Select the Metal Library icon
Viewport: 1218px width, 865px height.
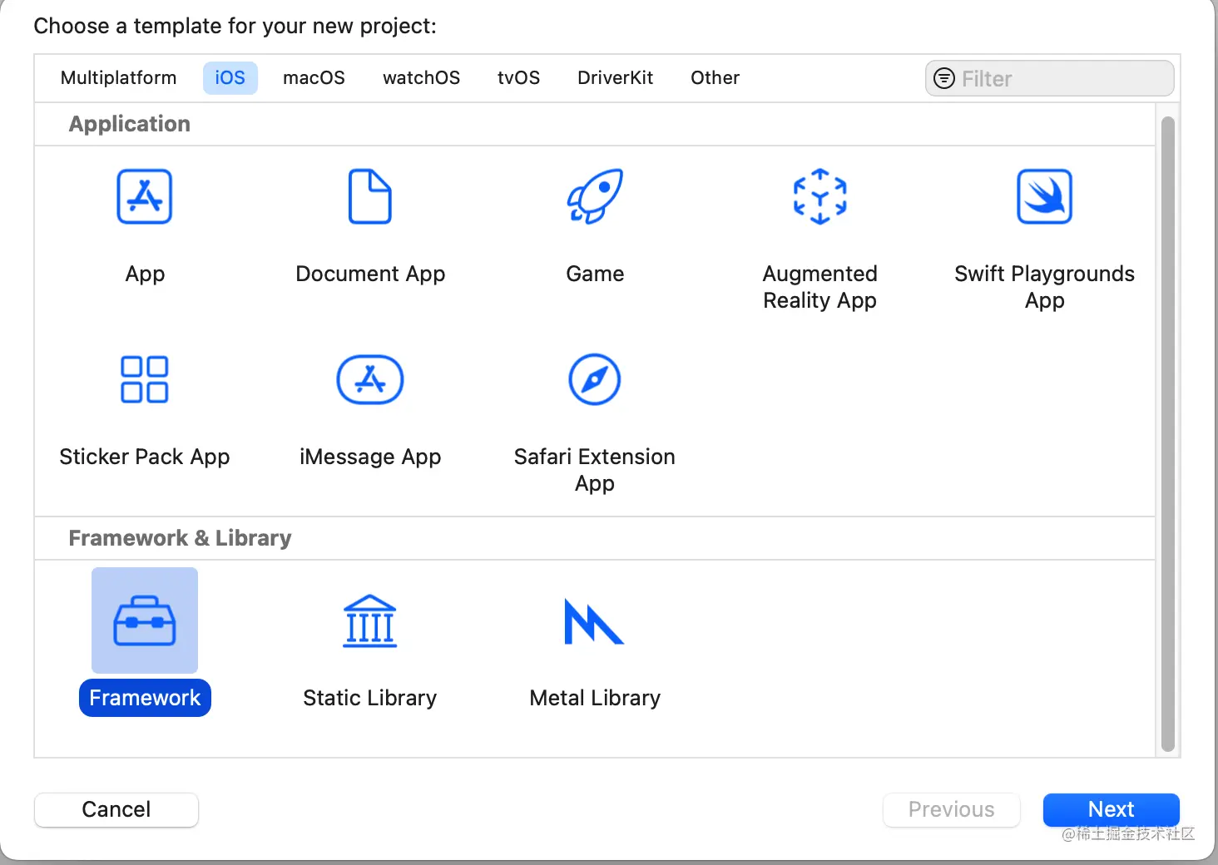click(595, 620)
